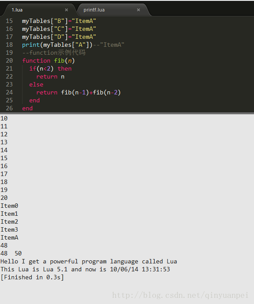Click output line '14' in console
Viewport: 254px width, 304px height.
pyautogui.click(x=4, y=150)
